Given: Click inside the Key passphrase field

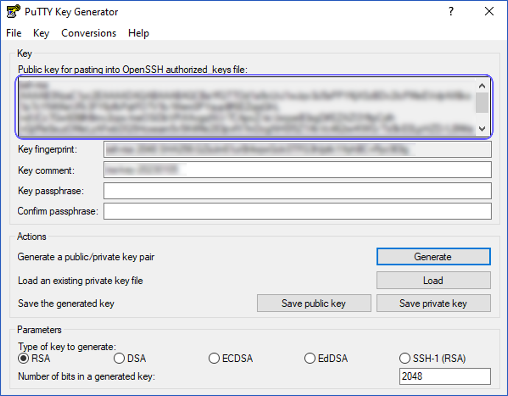Looking at the screenshot, I should pyautogui.click(x=297, y=191).
